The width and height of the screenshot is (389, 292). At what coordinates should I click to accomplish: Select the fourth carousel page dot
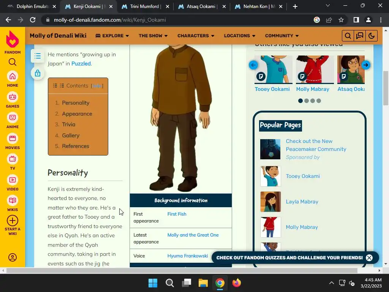point(319,101)
